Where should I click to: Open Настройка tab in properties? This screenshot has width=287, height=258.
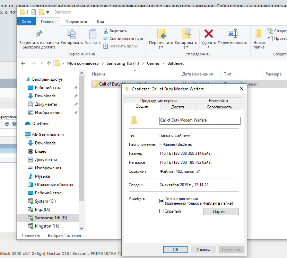[218, 101]
